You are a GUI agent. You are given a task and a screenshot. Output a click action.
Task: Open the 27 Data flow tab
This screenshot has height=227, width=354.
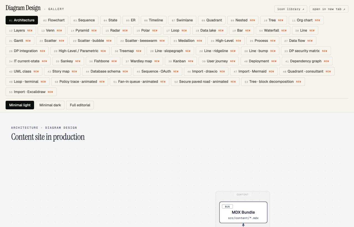[x=298, y=41]
